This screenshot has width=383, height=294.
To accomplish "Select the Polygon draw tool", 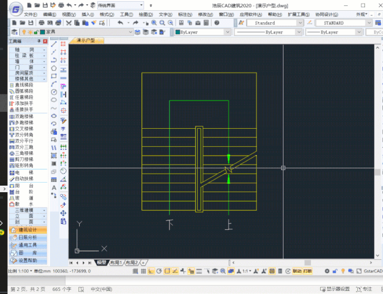I will point(54,68).
